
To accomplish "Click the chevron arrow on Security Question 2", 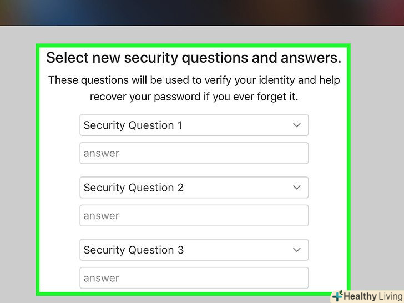I will [297, 188].
